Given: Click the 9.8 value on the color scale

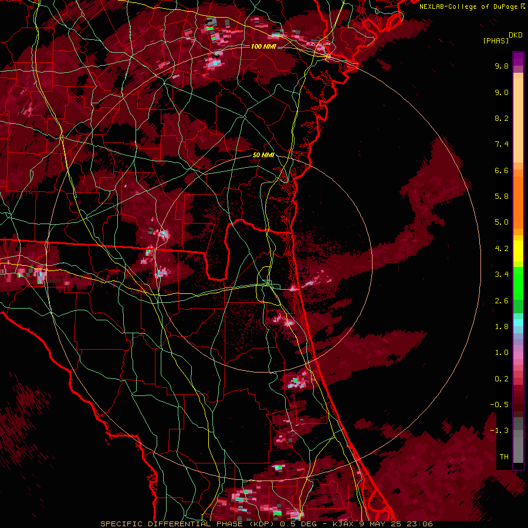Looking at the screenshot, I should (x=502, y=66).
